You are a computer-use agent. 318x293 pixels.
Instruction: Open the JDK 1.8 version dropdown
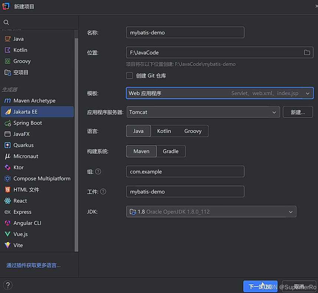(x=211, y=212)
